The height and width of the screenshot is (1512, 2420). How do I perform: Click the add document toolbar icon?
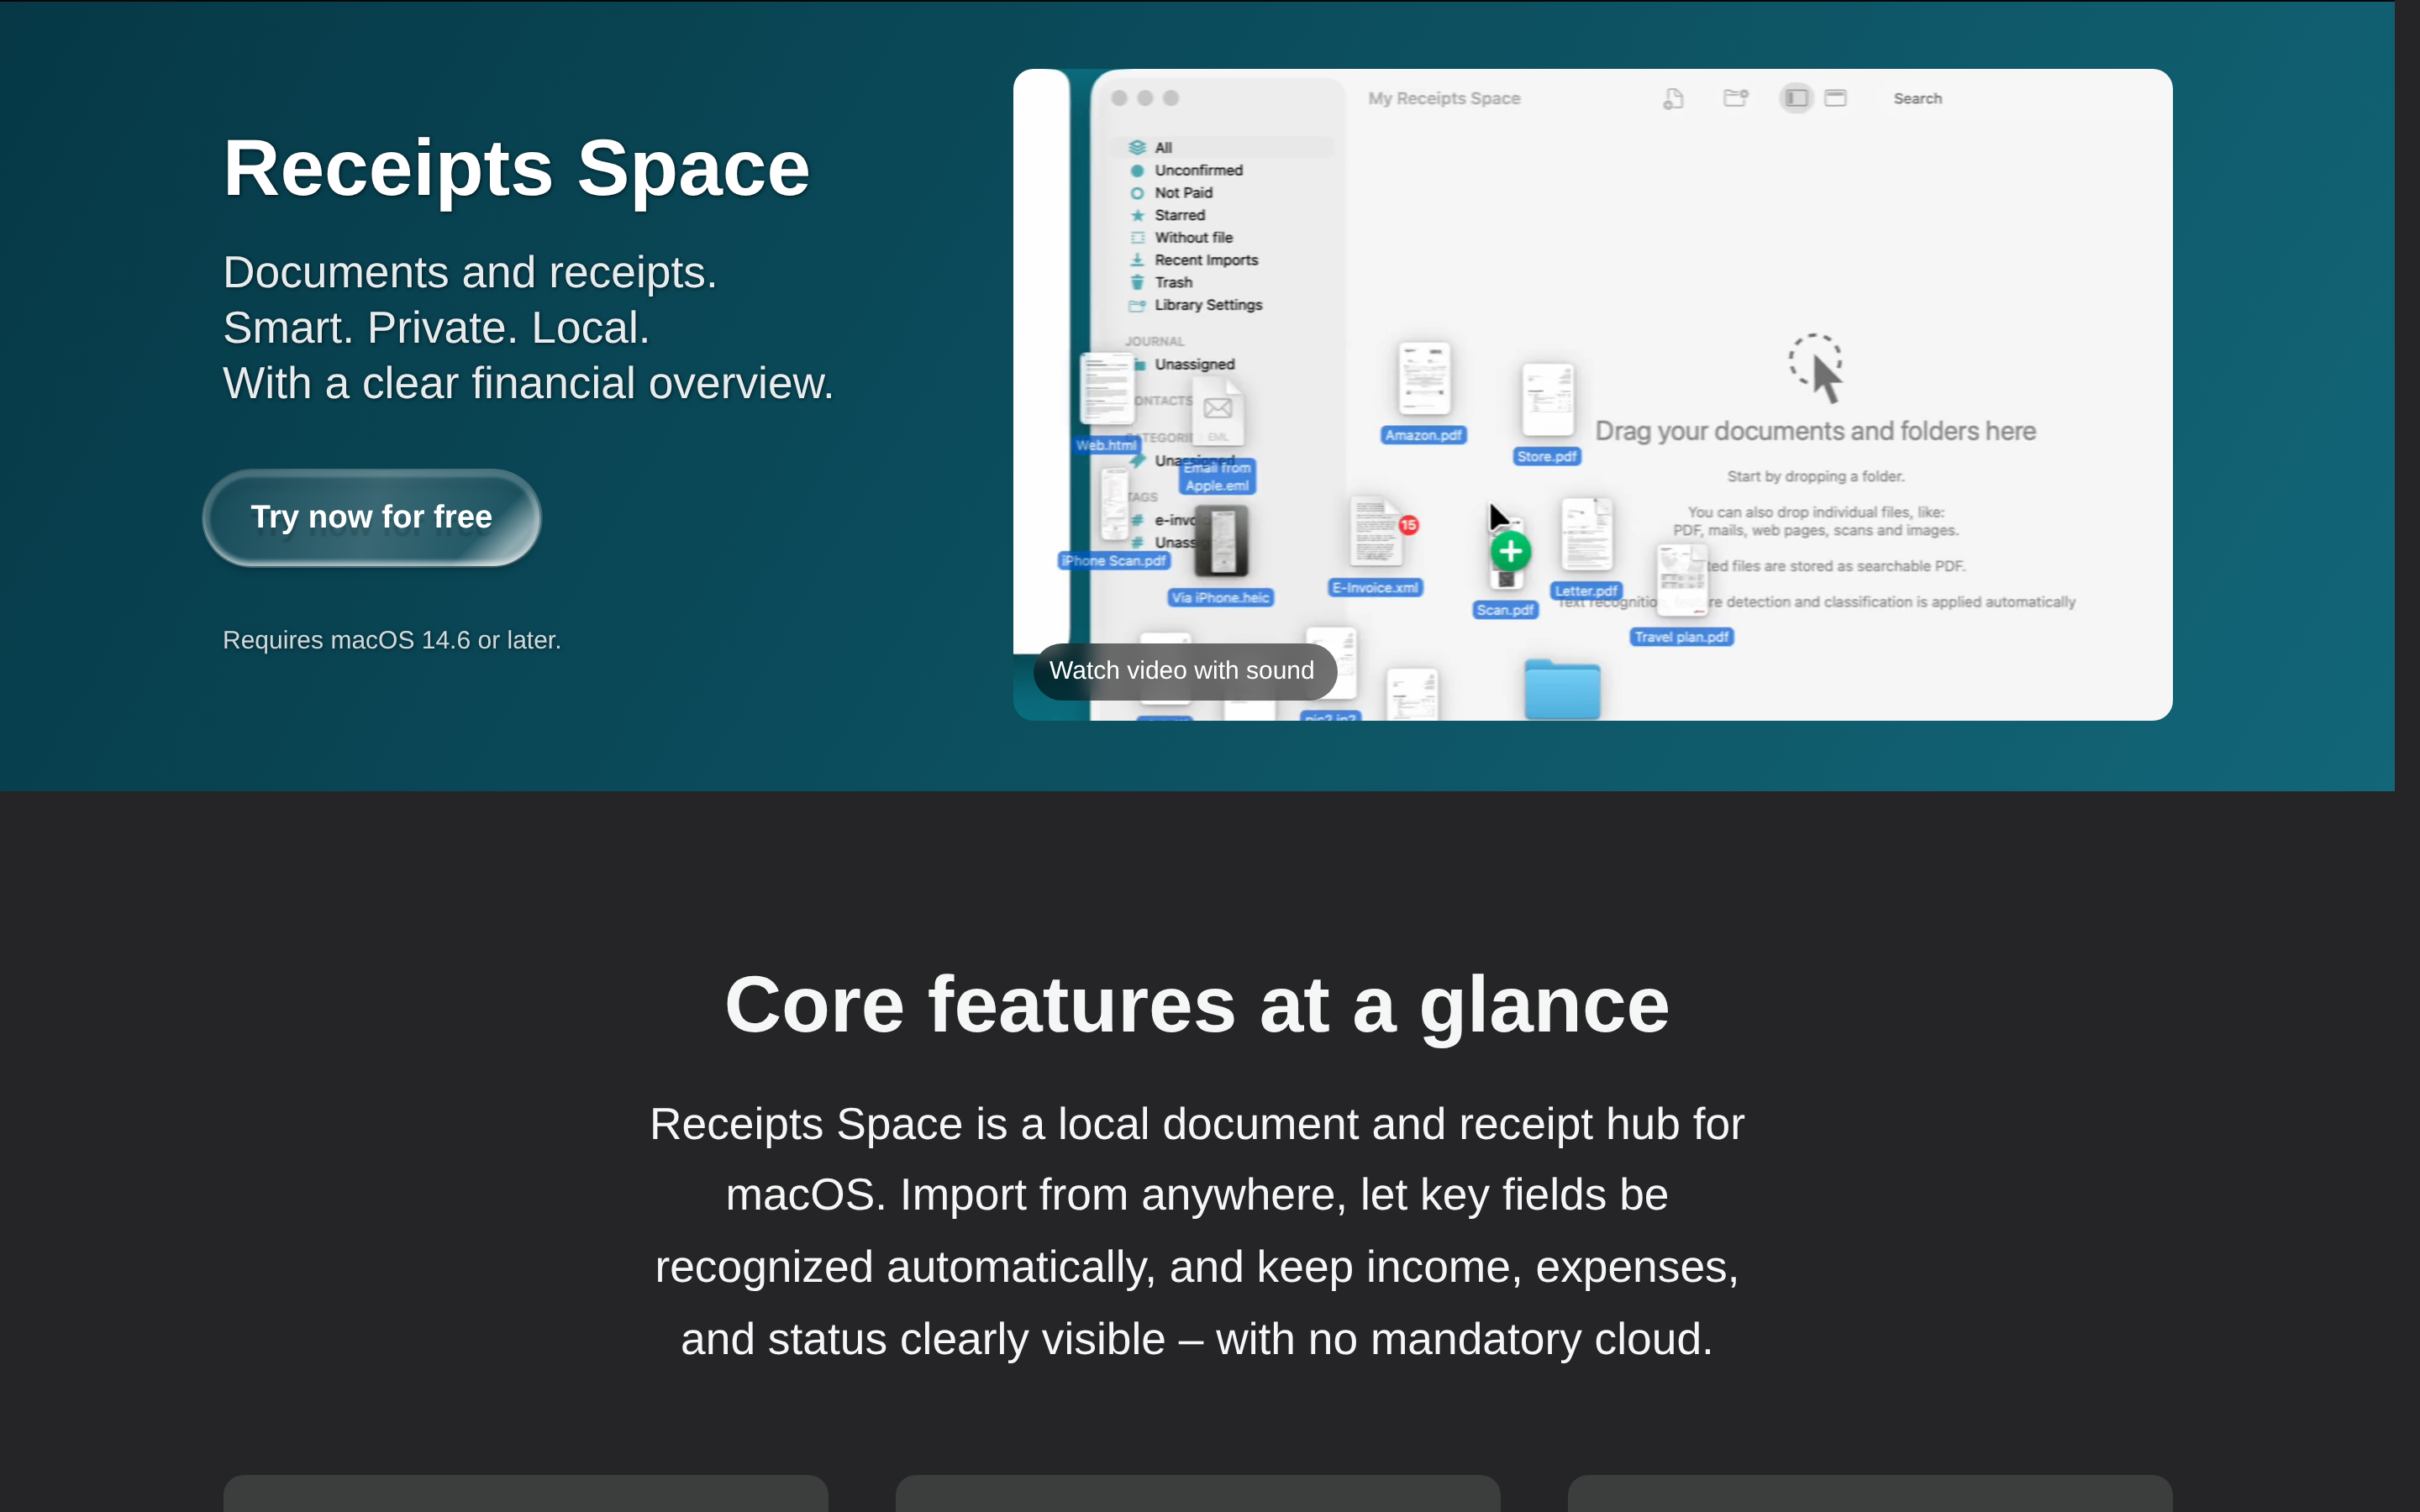tap(1673, 98)
